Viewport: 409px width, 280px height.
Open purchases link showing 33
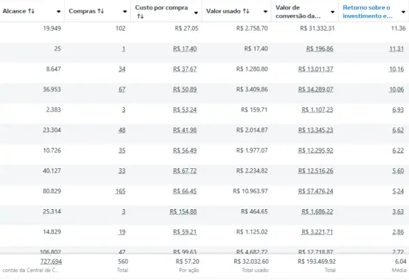tap(122, 171)
